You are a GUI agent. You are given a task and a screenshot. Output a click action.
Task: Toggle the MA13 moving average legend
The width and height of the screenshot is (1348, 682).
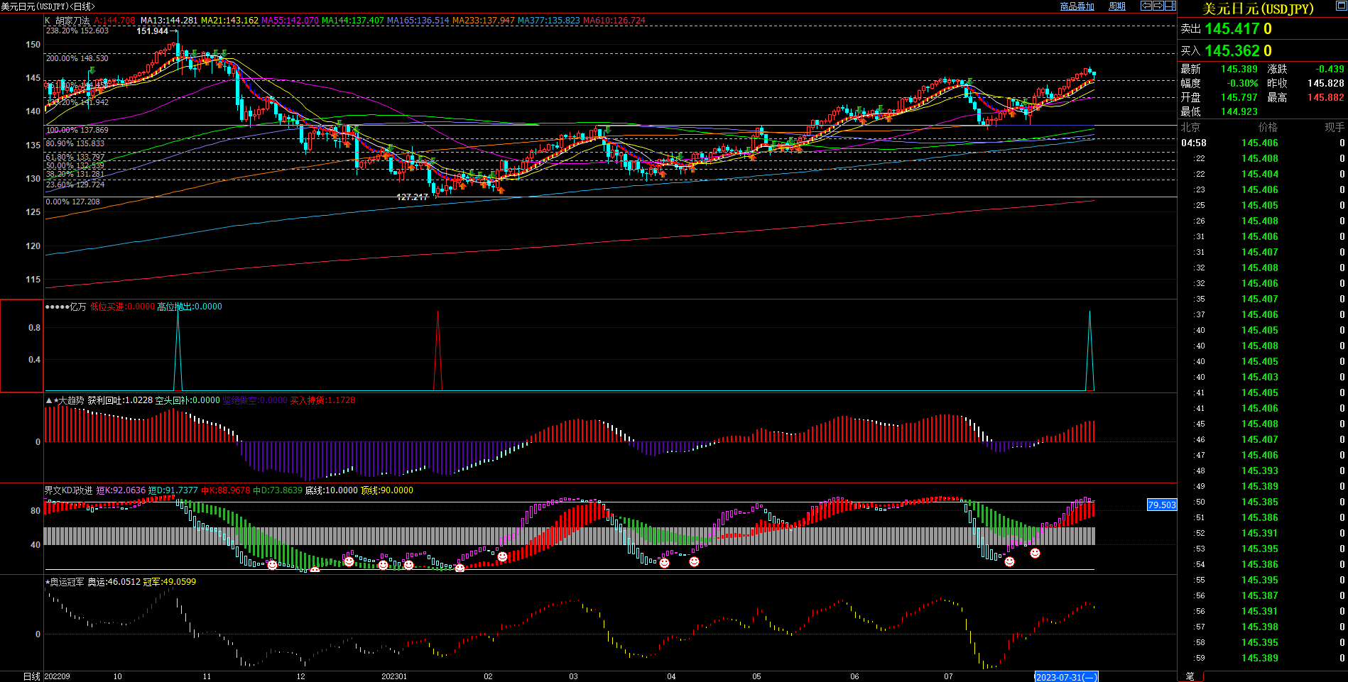(x=168, y=21)
